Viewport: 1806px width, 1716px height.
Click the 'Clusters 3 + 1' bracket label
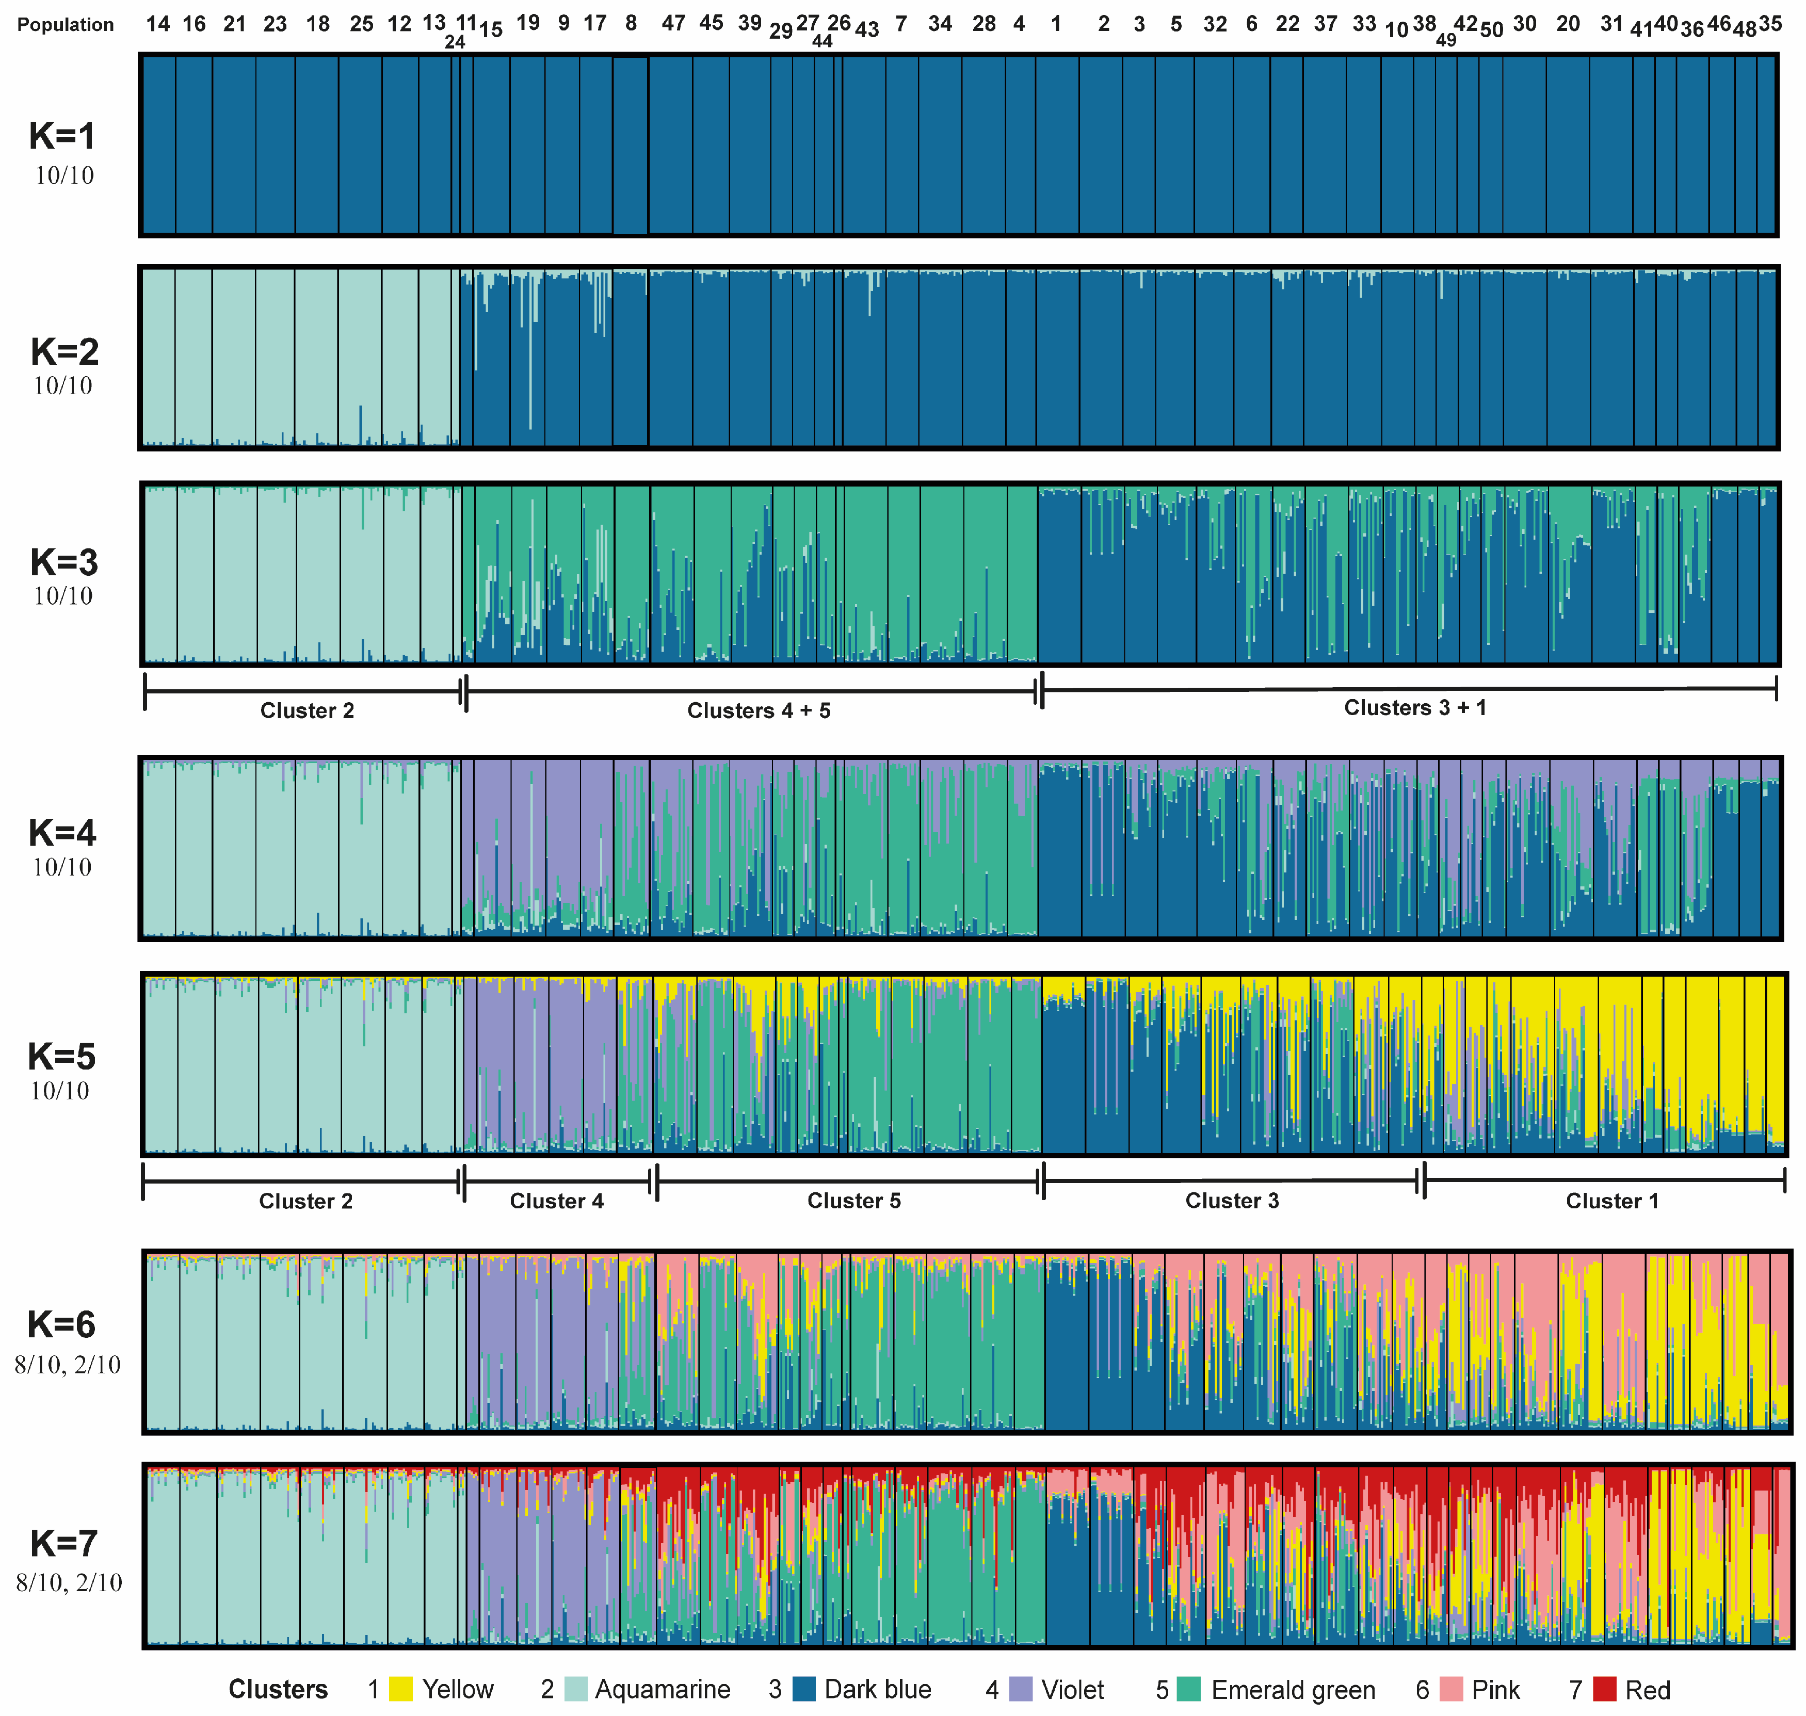click(1414, 707)
